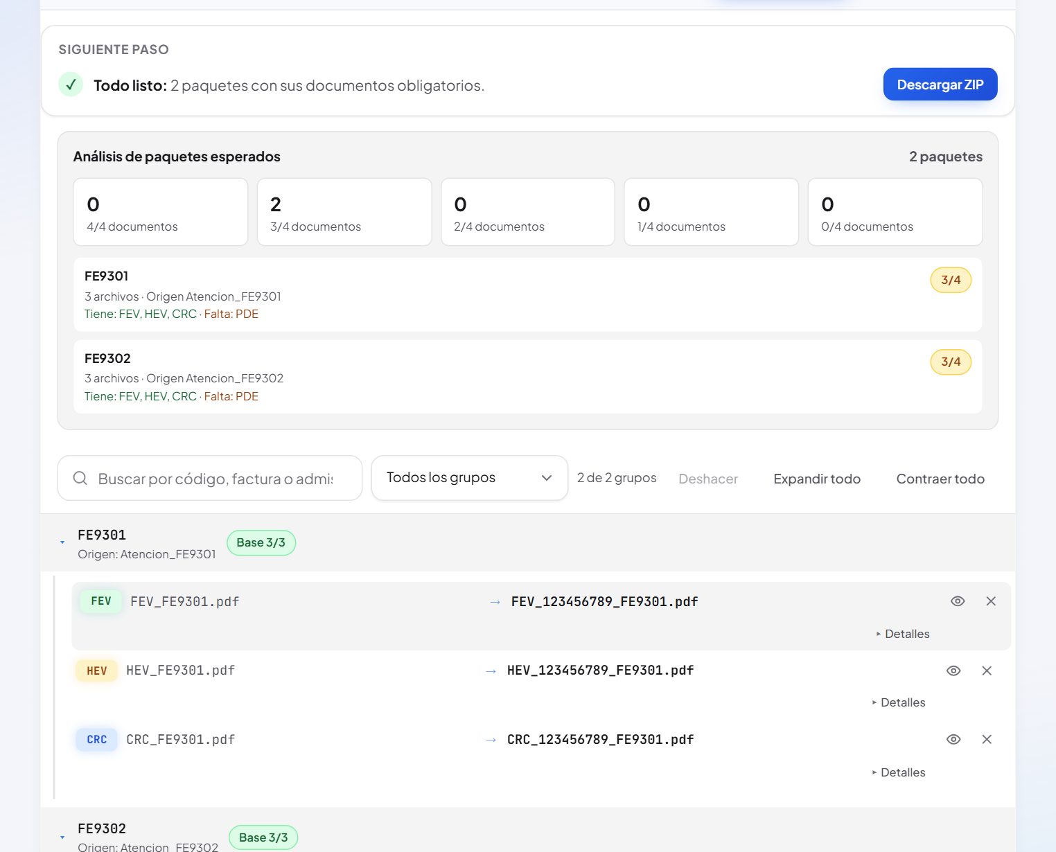Preview HEV_FE9301.pdf with the eye icon
This screenshot has height=852, width=1056.
pos(953,671)
